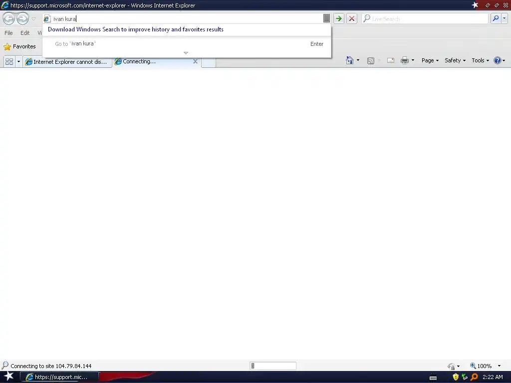Close the Connecting tab
Image resolution: width=511 pixels, height=383 pixels.
tap(195, 61)
